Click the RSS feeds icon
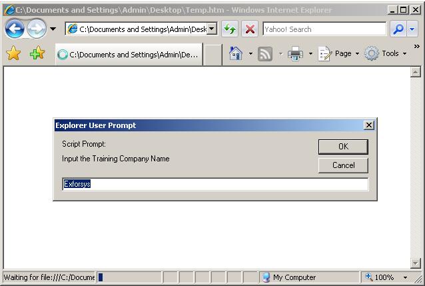The width and height of the screenshot is (425, 286). 265,54
